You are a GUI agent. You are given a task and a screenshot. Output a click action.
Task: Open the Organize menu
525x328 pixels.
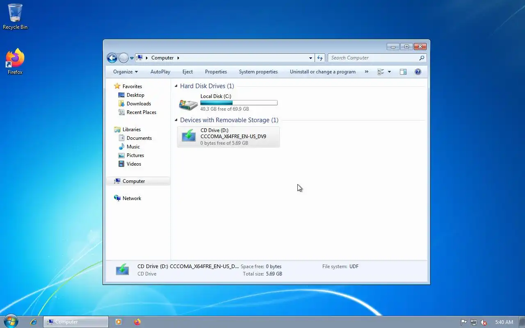(x=126, y=72)
